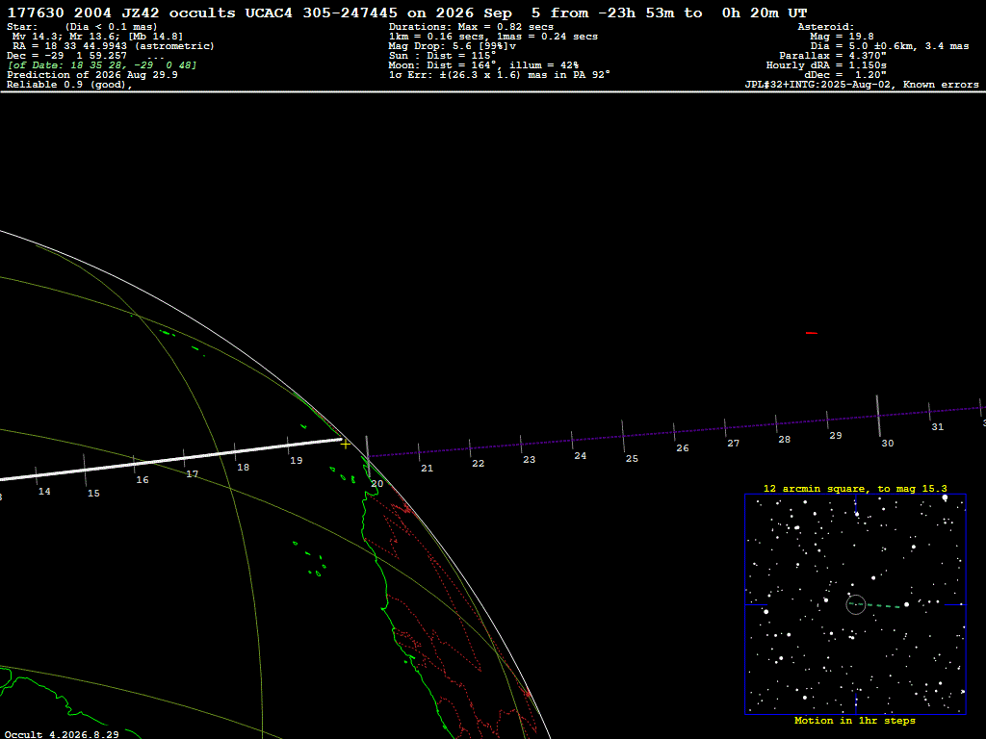Viewport: 986px width, 739px height.
Task: Click the circled target star in the star chart
Action: pos(856,604)
